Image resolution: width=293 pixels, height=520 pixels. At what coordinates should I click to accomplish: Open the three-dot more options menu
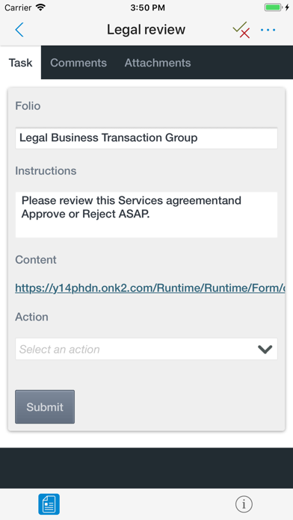pyautogui.click(x=268, y=30)
